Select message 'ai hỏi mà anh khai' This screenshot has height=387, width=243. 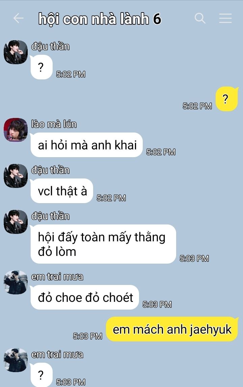coord(86,145)
